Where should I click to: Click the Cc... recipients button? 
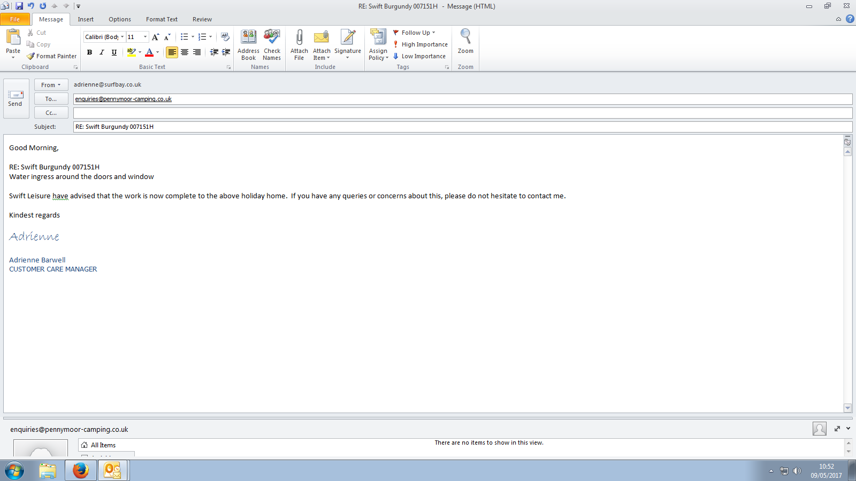(x=51, y=113)
